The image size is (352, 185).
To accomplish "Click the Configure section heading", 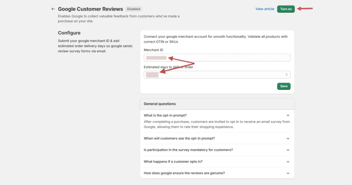I will click(69, 33).
